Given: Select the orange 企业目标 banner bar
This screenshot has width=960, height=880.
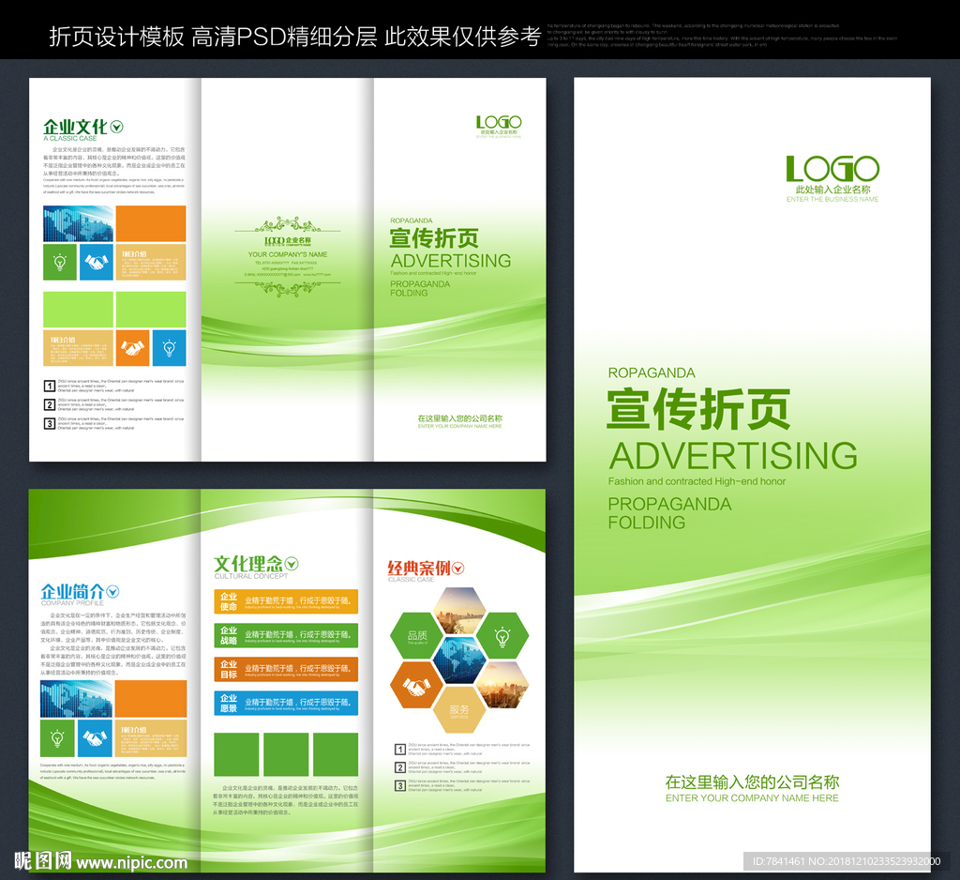Looking at the screenshot, I should (x=286, y=669).
